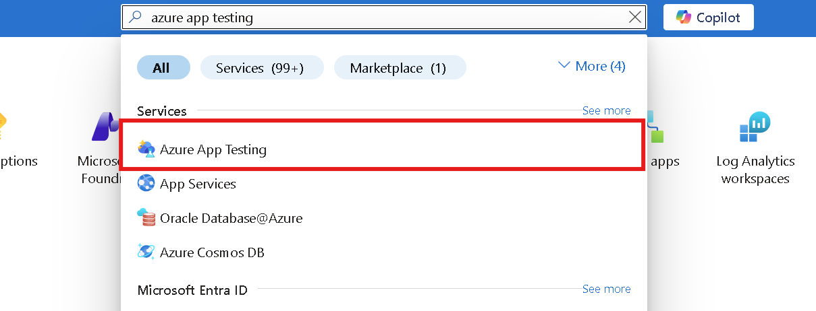
Task: Open the Copilot button
Action: tap(709, 18)
